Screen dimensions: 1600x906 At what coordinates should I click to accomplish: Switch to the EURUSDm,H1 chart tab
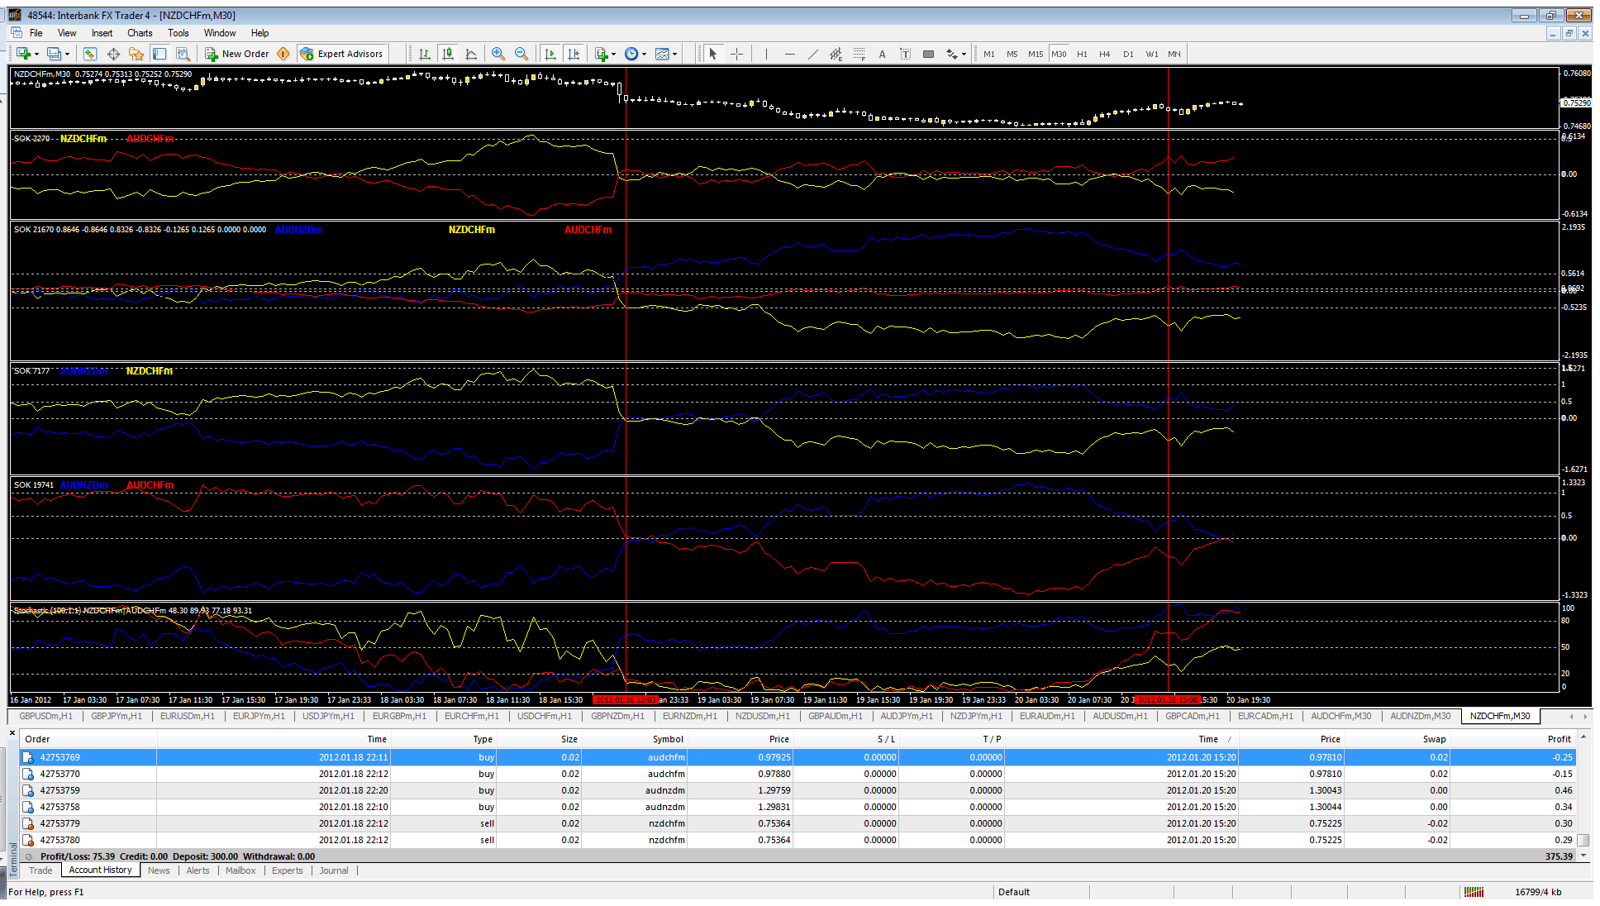(x=187, y=716)
